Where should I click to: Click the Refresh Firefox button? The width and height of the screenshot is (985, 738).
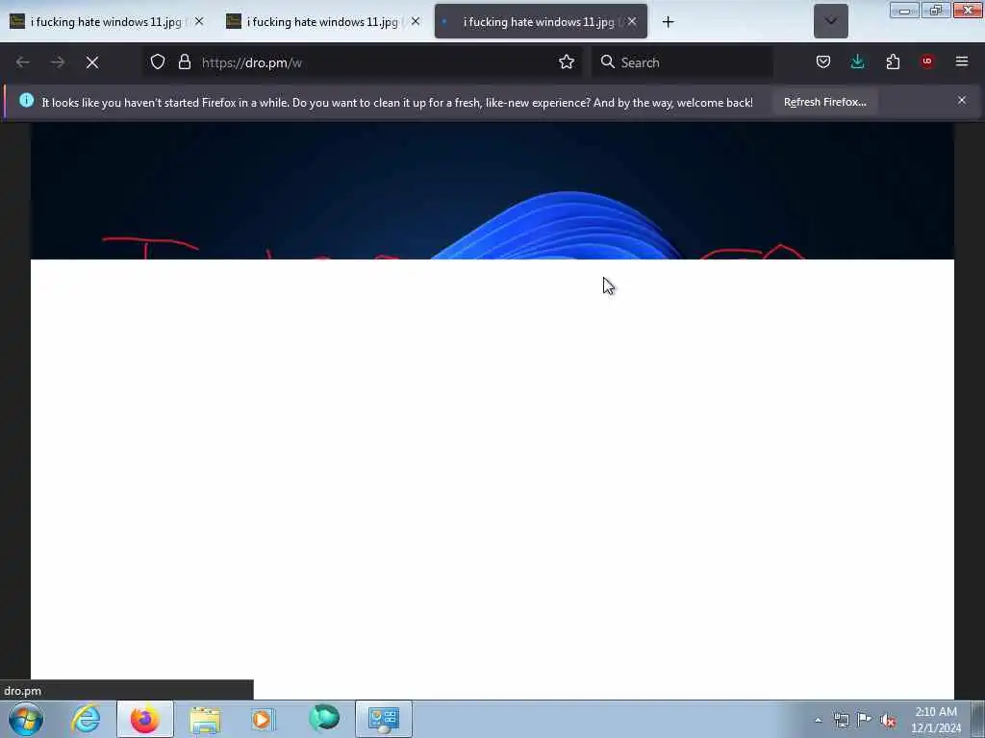tap(824, 102)
